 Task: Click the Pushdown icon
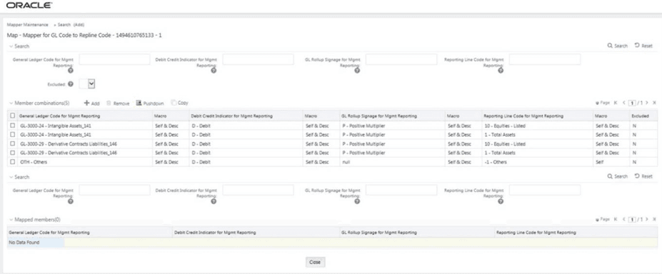[x=139, y=103]
